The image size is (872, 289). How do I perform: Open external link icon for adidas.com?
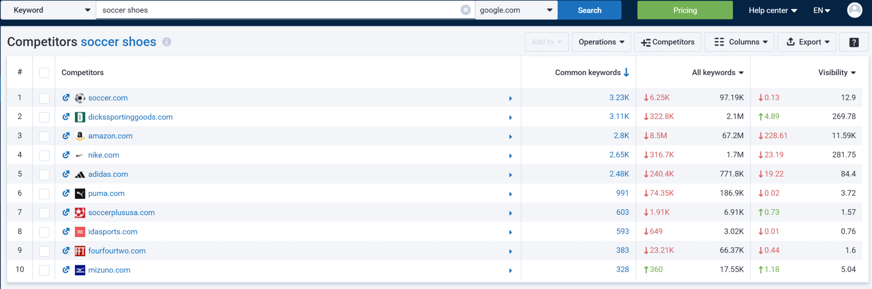tap(66, 174)
